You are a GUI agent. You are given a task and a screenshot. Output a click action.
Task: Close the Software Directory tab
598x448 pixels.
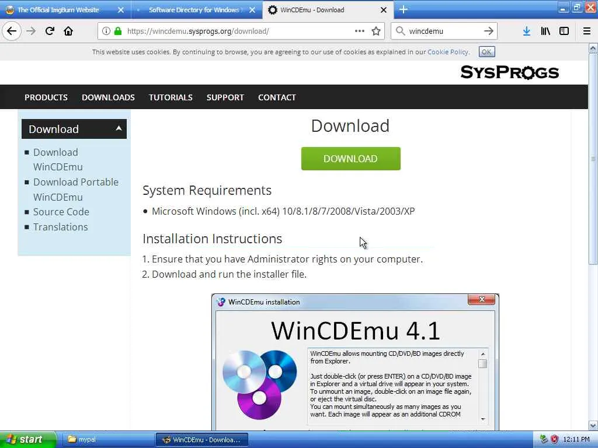point(252,10)
